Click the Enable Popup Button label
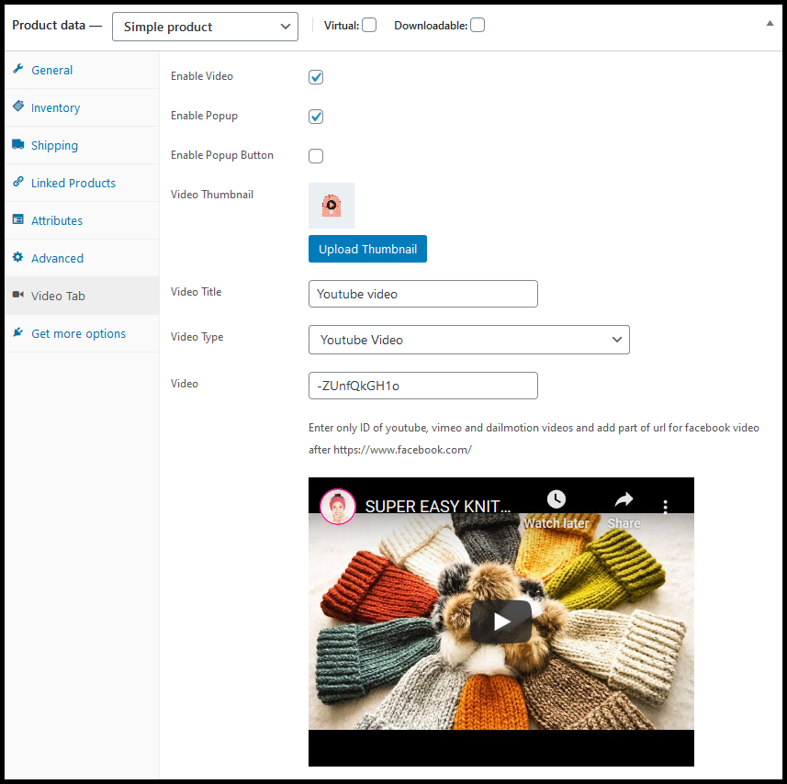This screenshot has width=787, height=784. pyautogui.click(x=222, y=155)
